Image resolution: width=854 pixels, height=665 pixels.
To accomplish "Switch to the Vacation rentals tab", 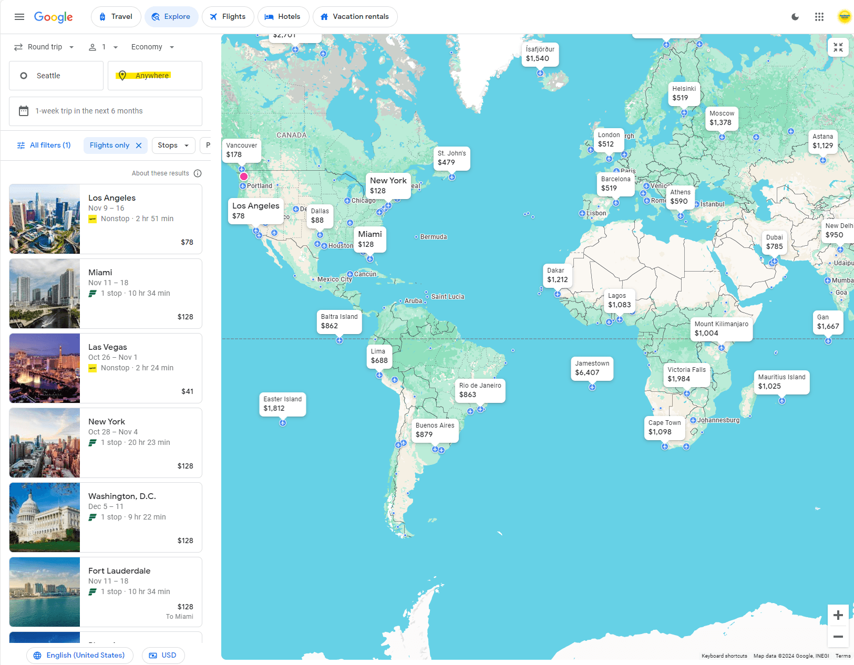I will 355,16.
